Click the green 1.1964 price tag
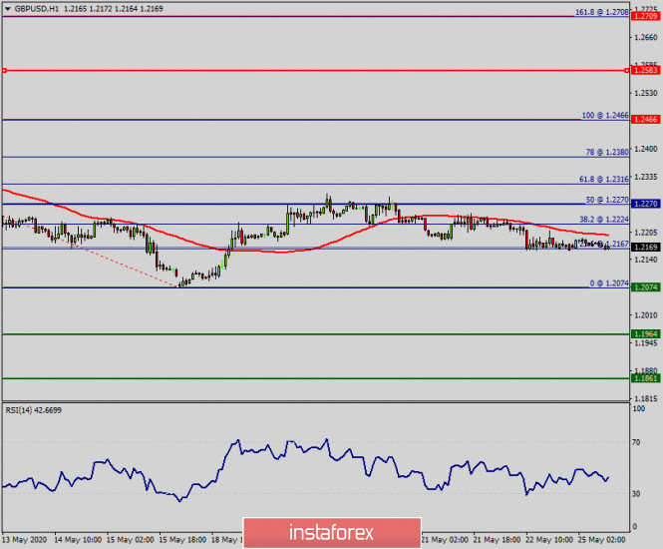663x549 pixels. pyautogui.click(x=644, y=334)
